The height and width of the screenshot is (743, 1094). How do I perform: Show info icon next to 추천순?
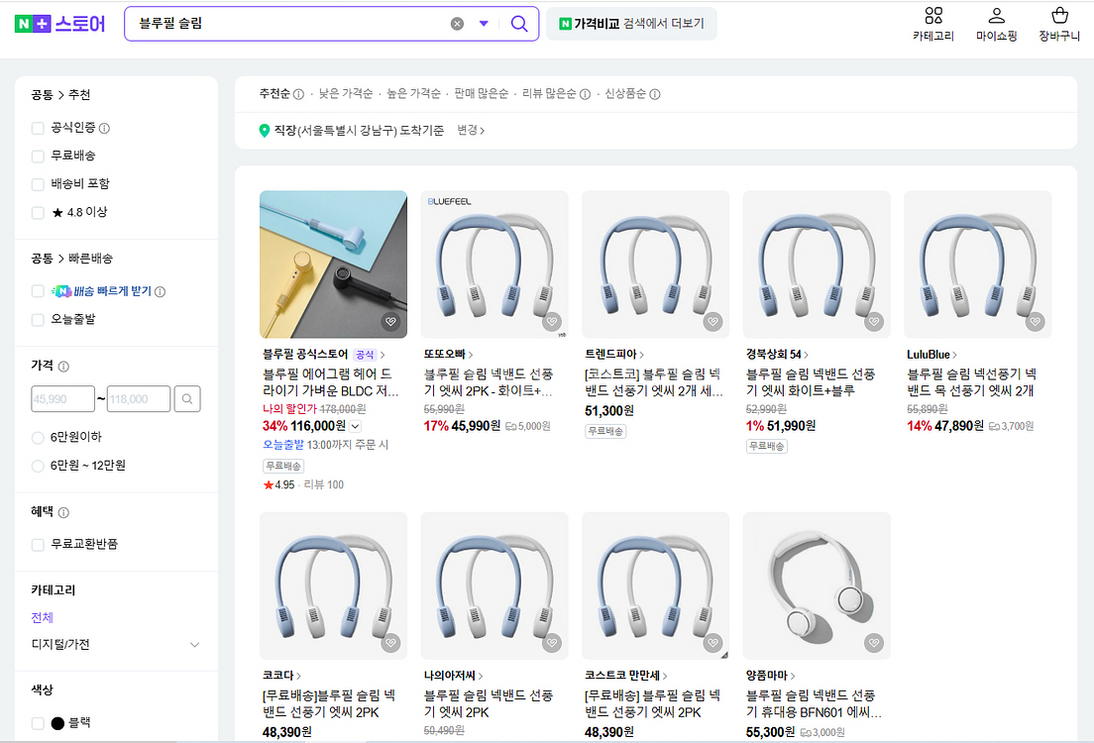coord(298,94)
